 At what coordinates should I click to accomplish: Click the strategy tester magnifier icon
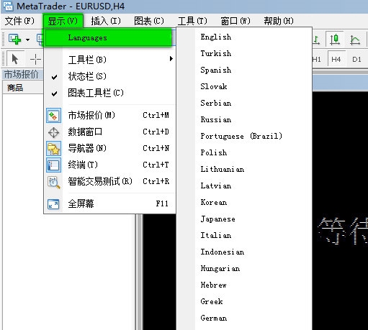click(x=53, y=182)
